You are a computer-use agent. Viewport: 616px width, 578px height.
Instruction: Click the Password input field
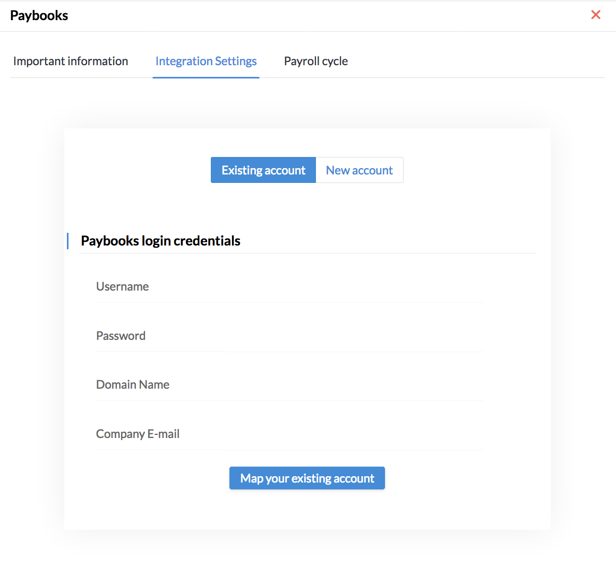(289, 336)
